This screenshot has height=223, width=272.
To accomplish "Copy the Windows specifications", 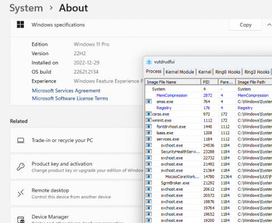I will tap(245, 25).
